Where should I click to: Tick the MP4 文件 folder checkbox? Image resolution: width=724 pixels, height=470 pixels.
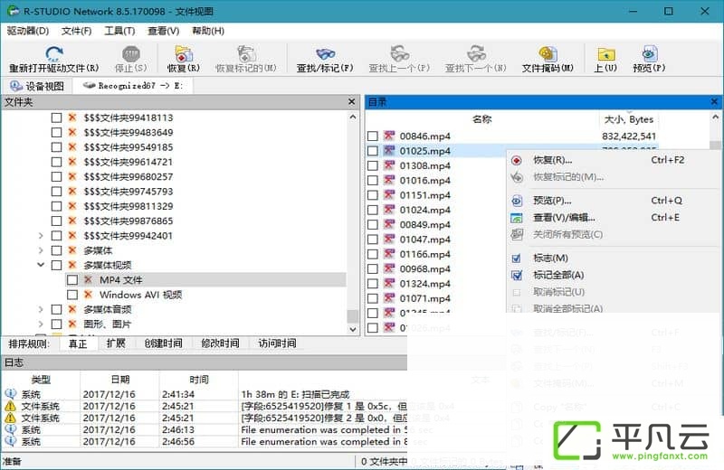(x=72, y=280)
